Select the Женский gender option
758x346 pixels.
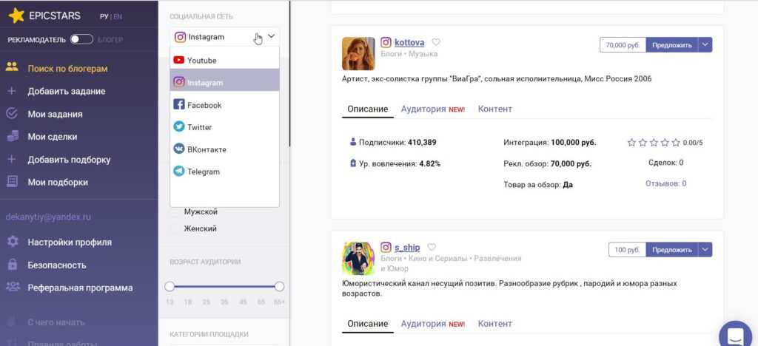point(175,228)
